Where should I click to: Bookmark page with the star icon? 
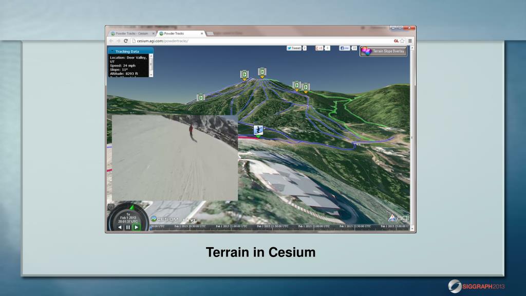[x=402, y=41]
